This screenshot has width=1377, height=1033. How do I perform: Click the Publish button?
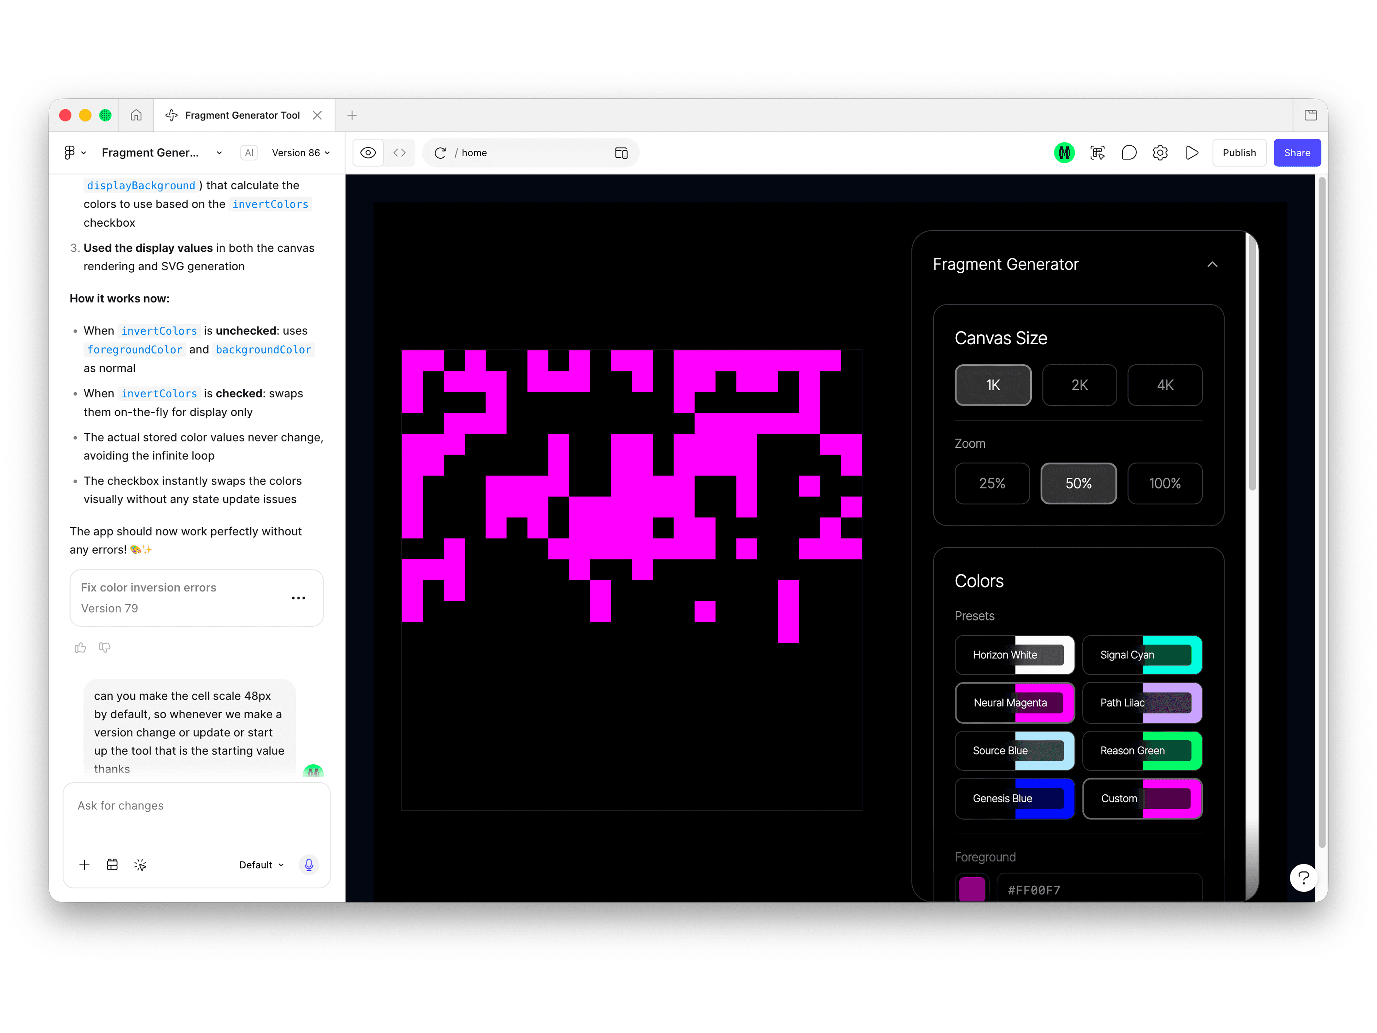[1239, 153]
